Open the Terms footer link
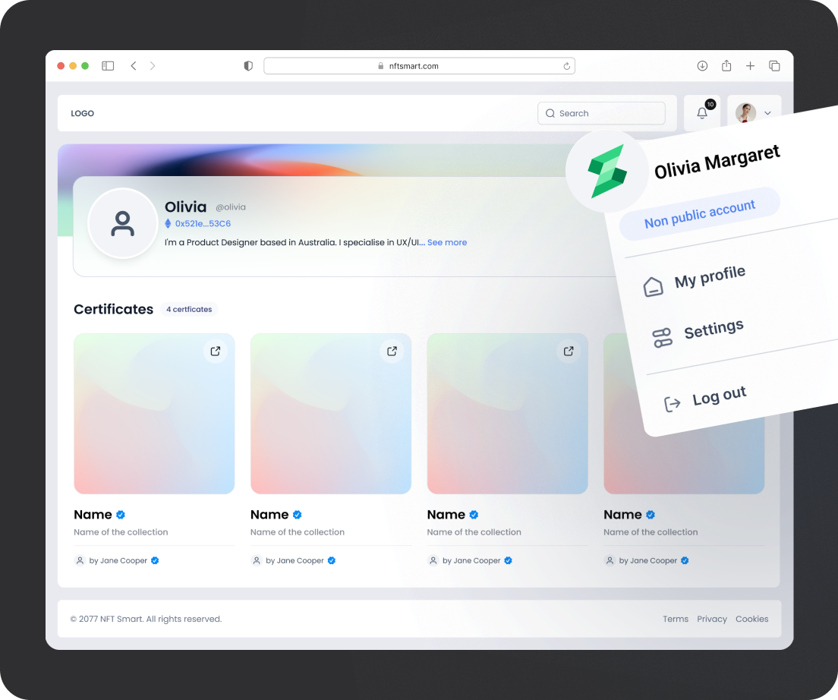 coord(675,619)
